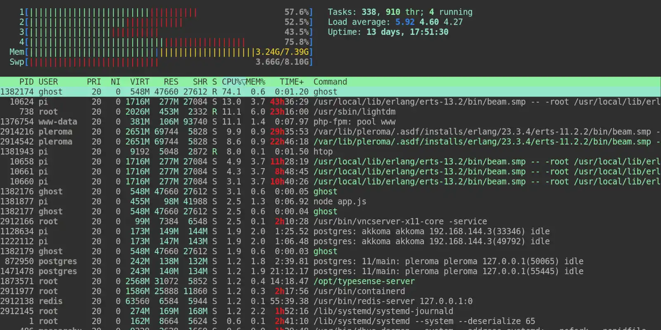The height and width of the screenshot is (330, 661).
Task: Select process 10661 beam.smp row
Action: [330, 172]
